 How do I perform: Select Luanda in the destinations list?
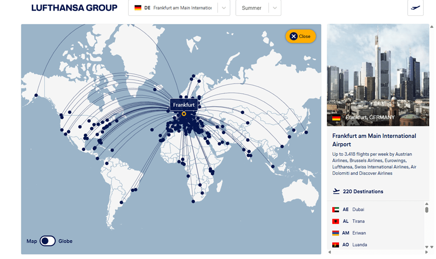[360, 245]
